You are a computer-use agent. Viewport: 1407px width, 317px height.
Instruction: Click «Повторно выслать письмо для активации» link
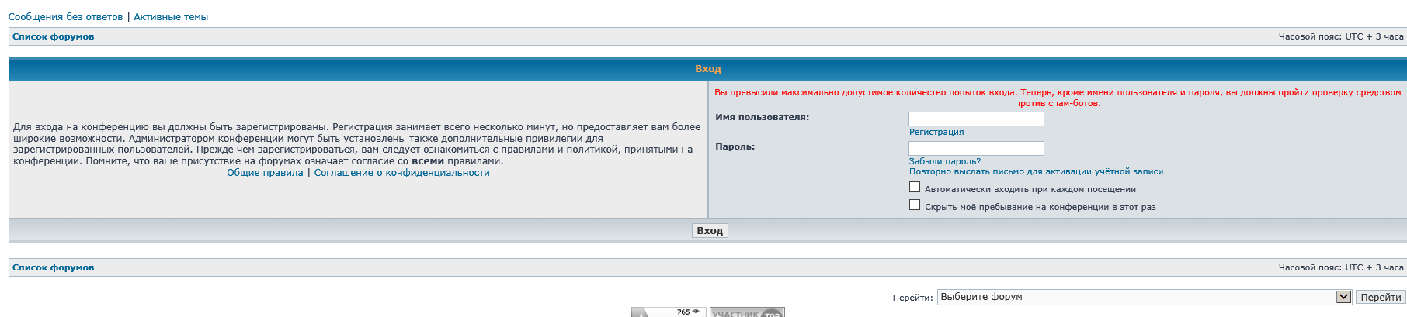point(1036,172)
